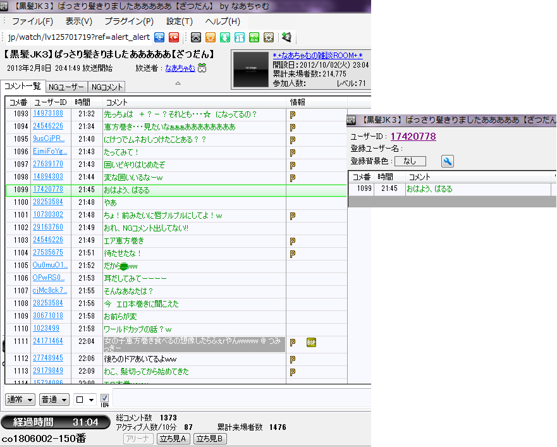Switch to the NGユーザー tab
The image size is (557, 447).
click(66, 87)
